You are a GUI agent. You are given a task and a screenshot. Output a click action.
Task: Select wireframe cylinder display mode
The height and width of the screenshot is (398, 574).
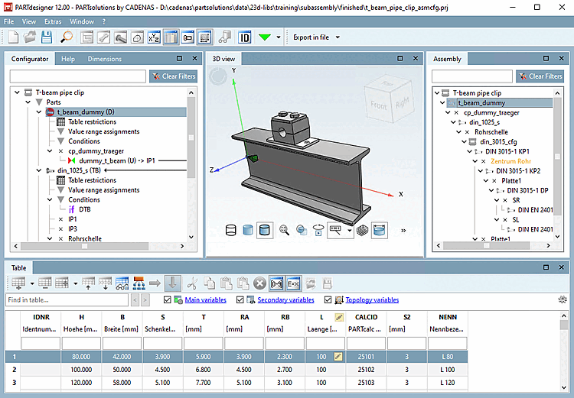pyautogui.click(x=230, y=229)
